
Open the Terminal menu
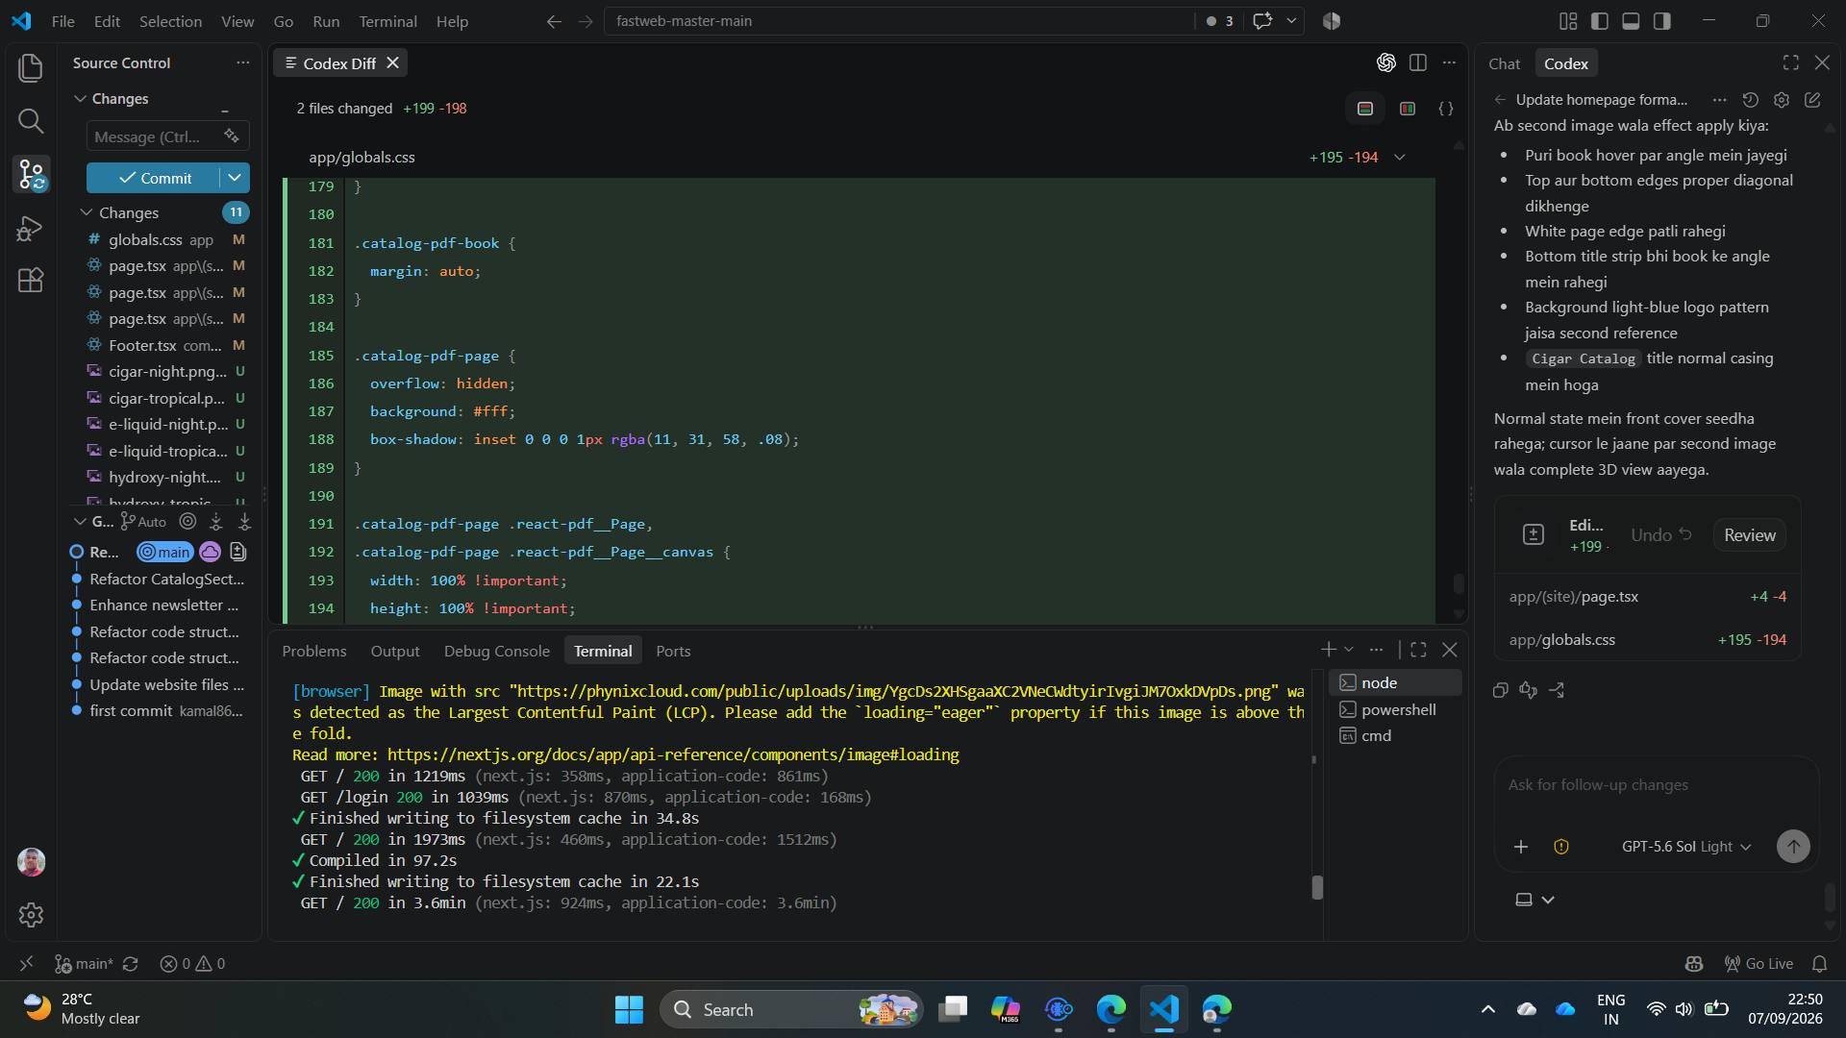point(387,21)
